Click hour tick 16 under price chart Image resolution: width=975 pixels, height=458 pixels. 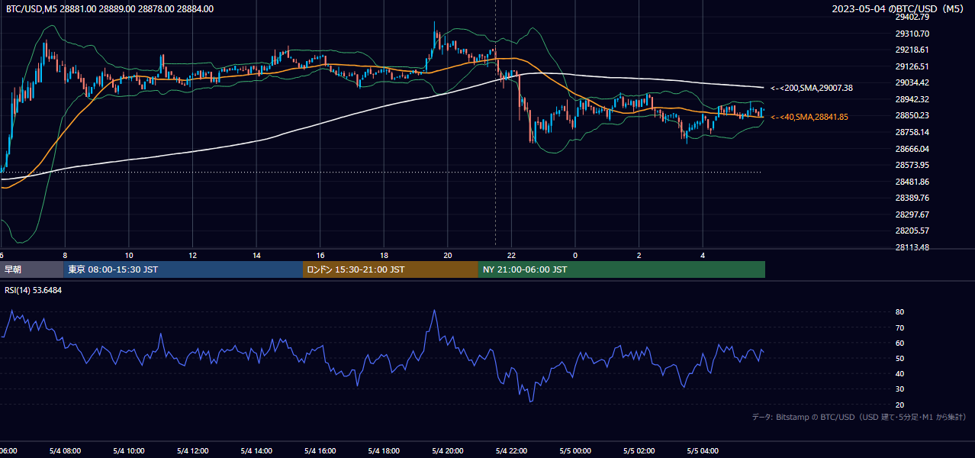pos(320,255)
